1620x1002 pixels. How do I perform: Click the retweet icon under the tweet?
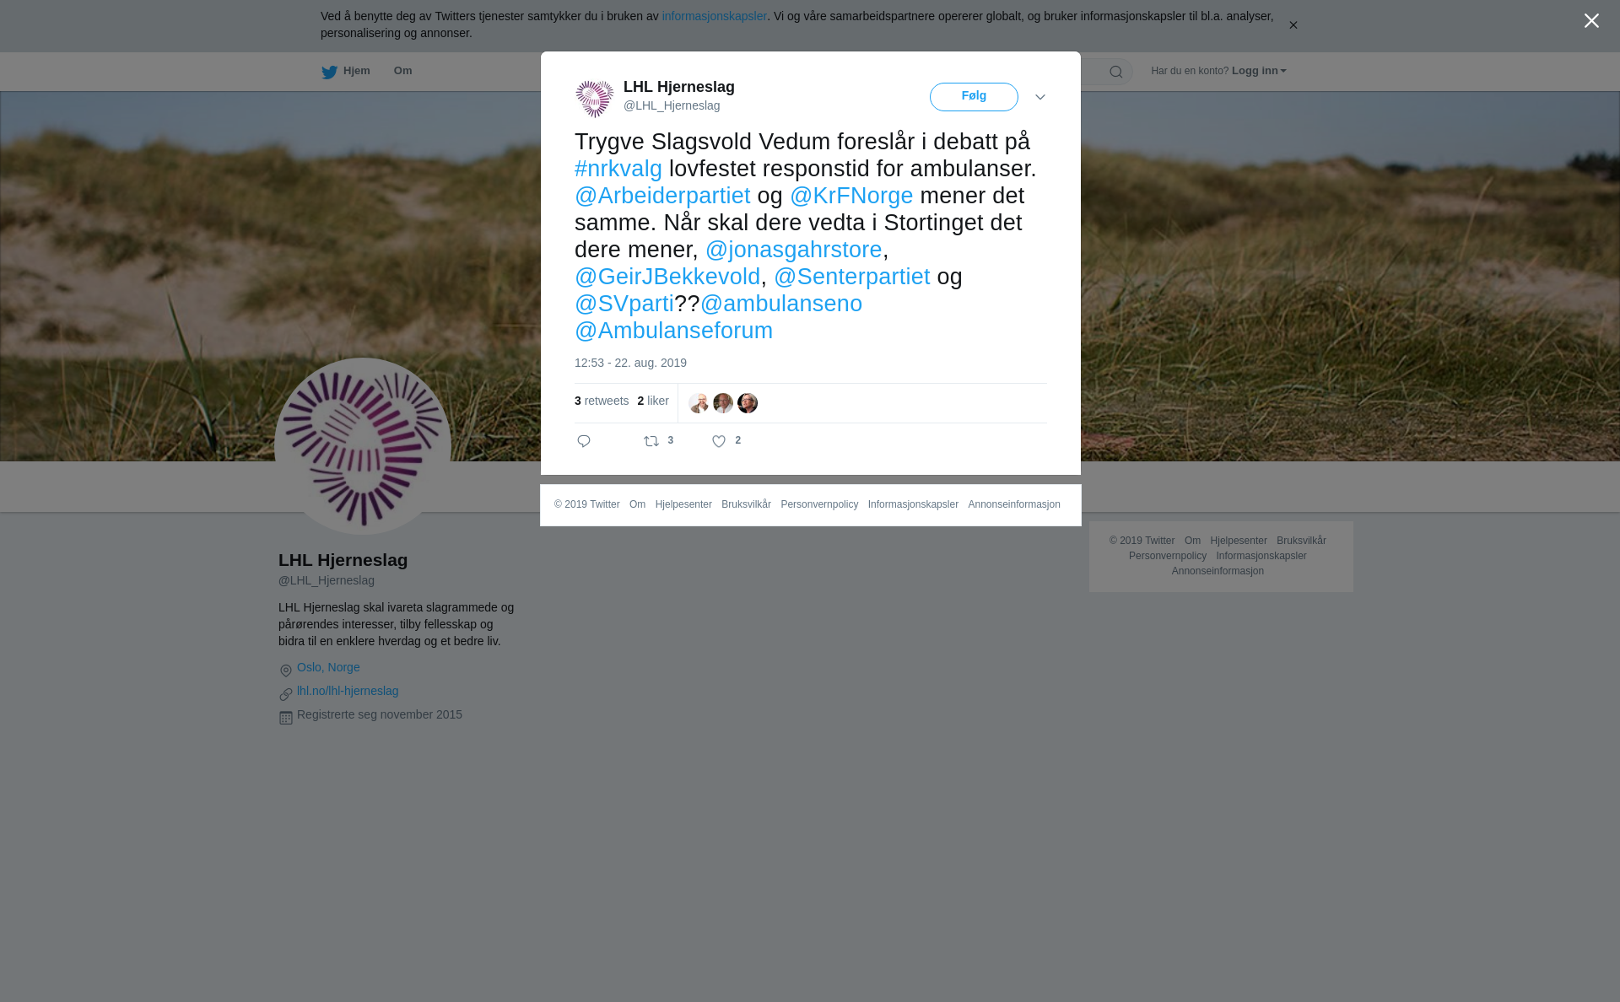pyautogui.click(x=651, y=441)
